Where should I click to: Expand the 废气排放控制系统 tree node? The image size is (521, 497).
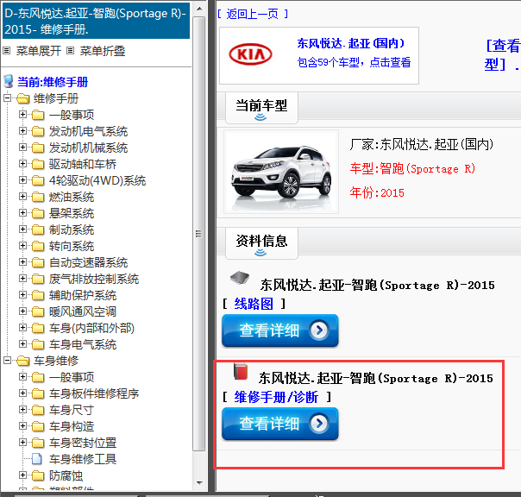tap(22, 278)
